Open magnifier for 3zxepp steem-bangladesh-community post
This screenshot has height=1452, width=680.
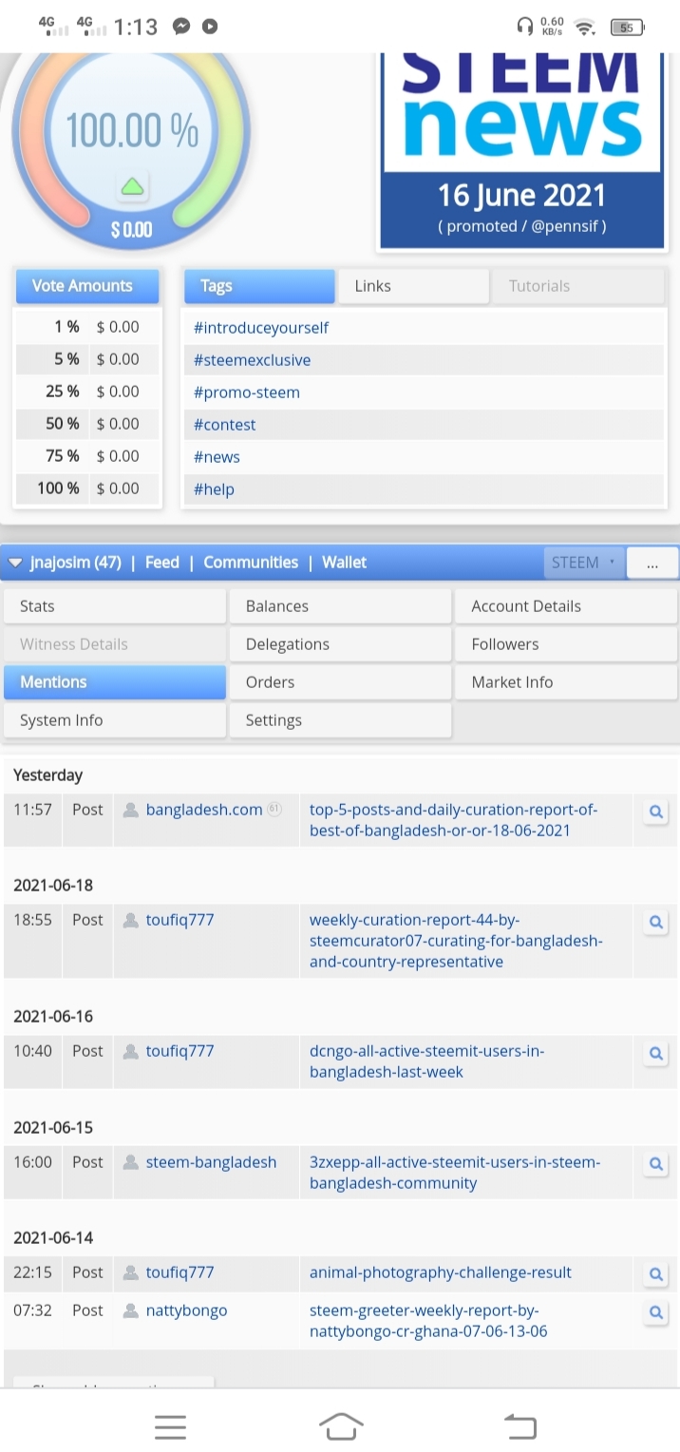click(655, 1163)
